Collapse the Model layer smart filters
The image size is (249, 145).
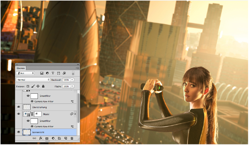[x=75, y=114]
